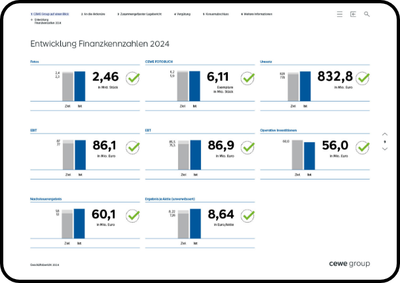
Task: Click the gray Ziel bar in CEWE FOTOBUCH chart
Action: coord(183,86)
